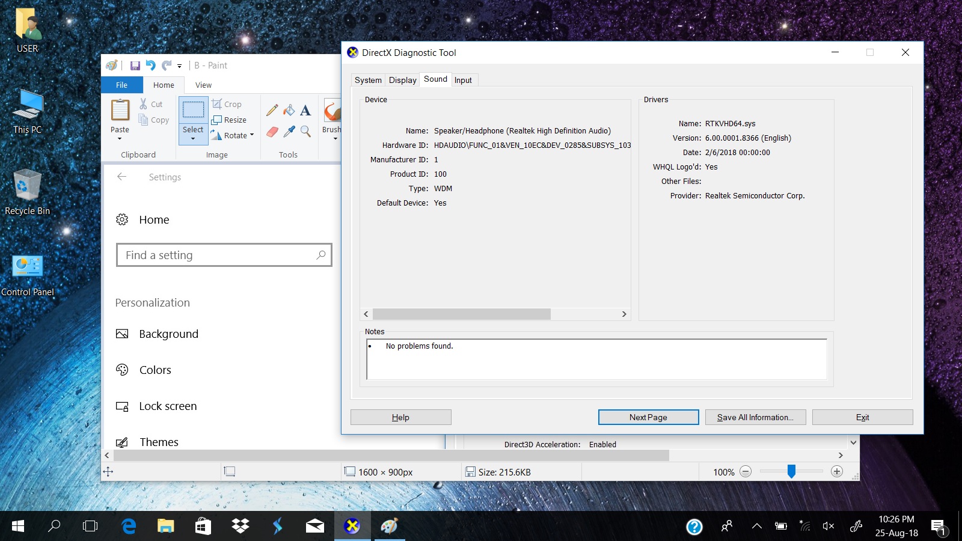Open the Display tab in DirectX Diagnostic Tool
Screen dimensions: 962x541
click(403, 80)
